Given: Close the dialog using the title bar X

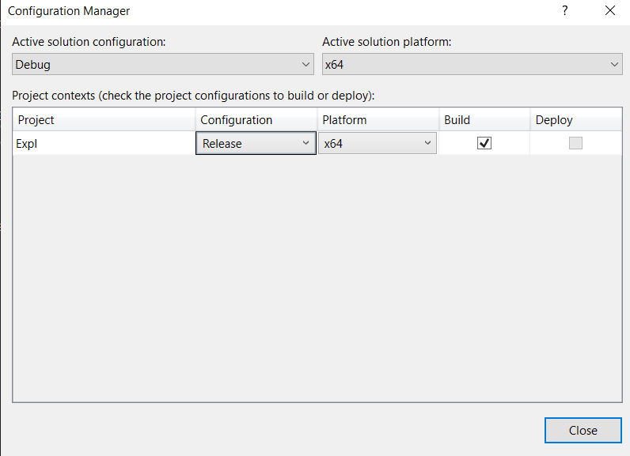Looking at the screenshot, I should coord(609,11).
